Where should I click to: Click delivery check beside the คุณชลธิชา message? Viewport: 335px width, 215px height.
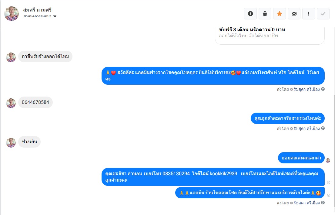coord(329,183)
